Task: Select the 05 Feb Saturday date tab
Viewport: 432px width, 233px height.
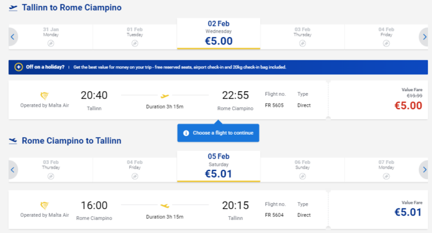Action: (x=219, y=166)
